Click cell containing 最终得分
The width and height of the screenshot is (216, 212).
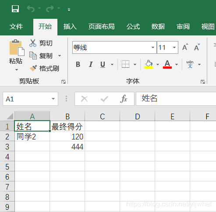[x=67, y=126]
